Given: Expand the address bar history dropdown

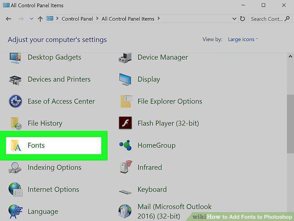Looking at the screenshot, I should [x=234, y=19].
